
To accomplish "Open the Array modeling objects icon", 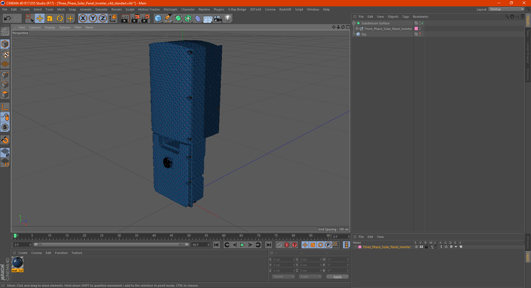I will click(x=188, y=19).
